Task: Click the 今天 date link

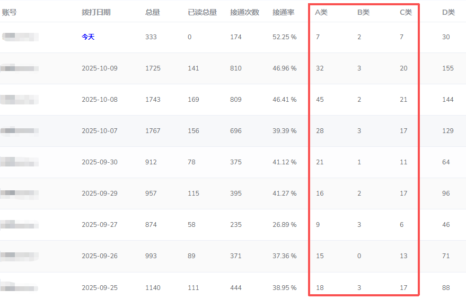Action: click(x=88, y=37)
